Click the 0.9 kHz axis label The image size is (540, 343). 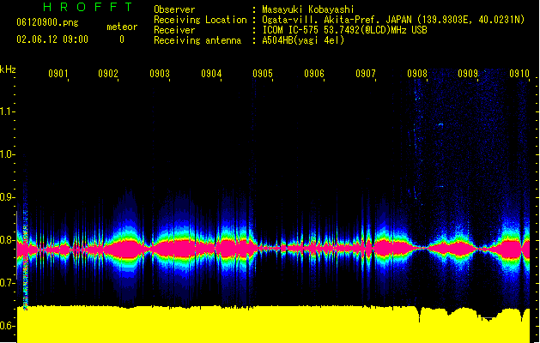(x=6, y=197)
